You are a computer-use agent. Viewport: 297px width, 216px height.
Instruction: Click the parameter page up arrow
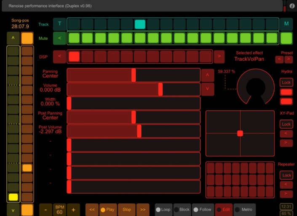pyautogui.click(x=208, y=75)
